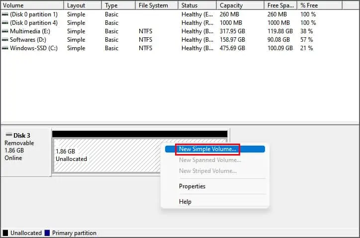Sort by the Status column header
The width and height of the screenshot is (360, 238).
click(197, 5)
